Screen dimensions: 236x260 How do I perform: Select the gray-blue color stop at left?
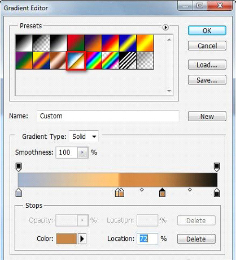19,193
